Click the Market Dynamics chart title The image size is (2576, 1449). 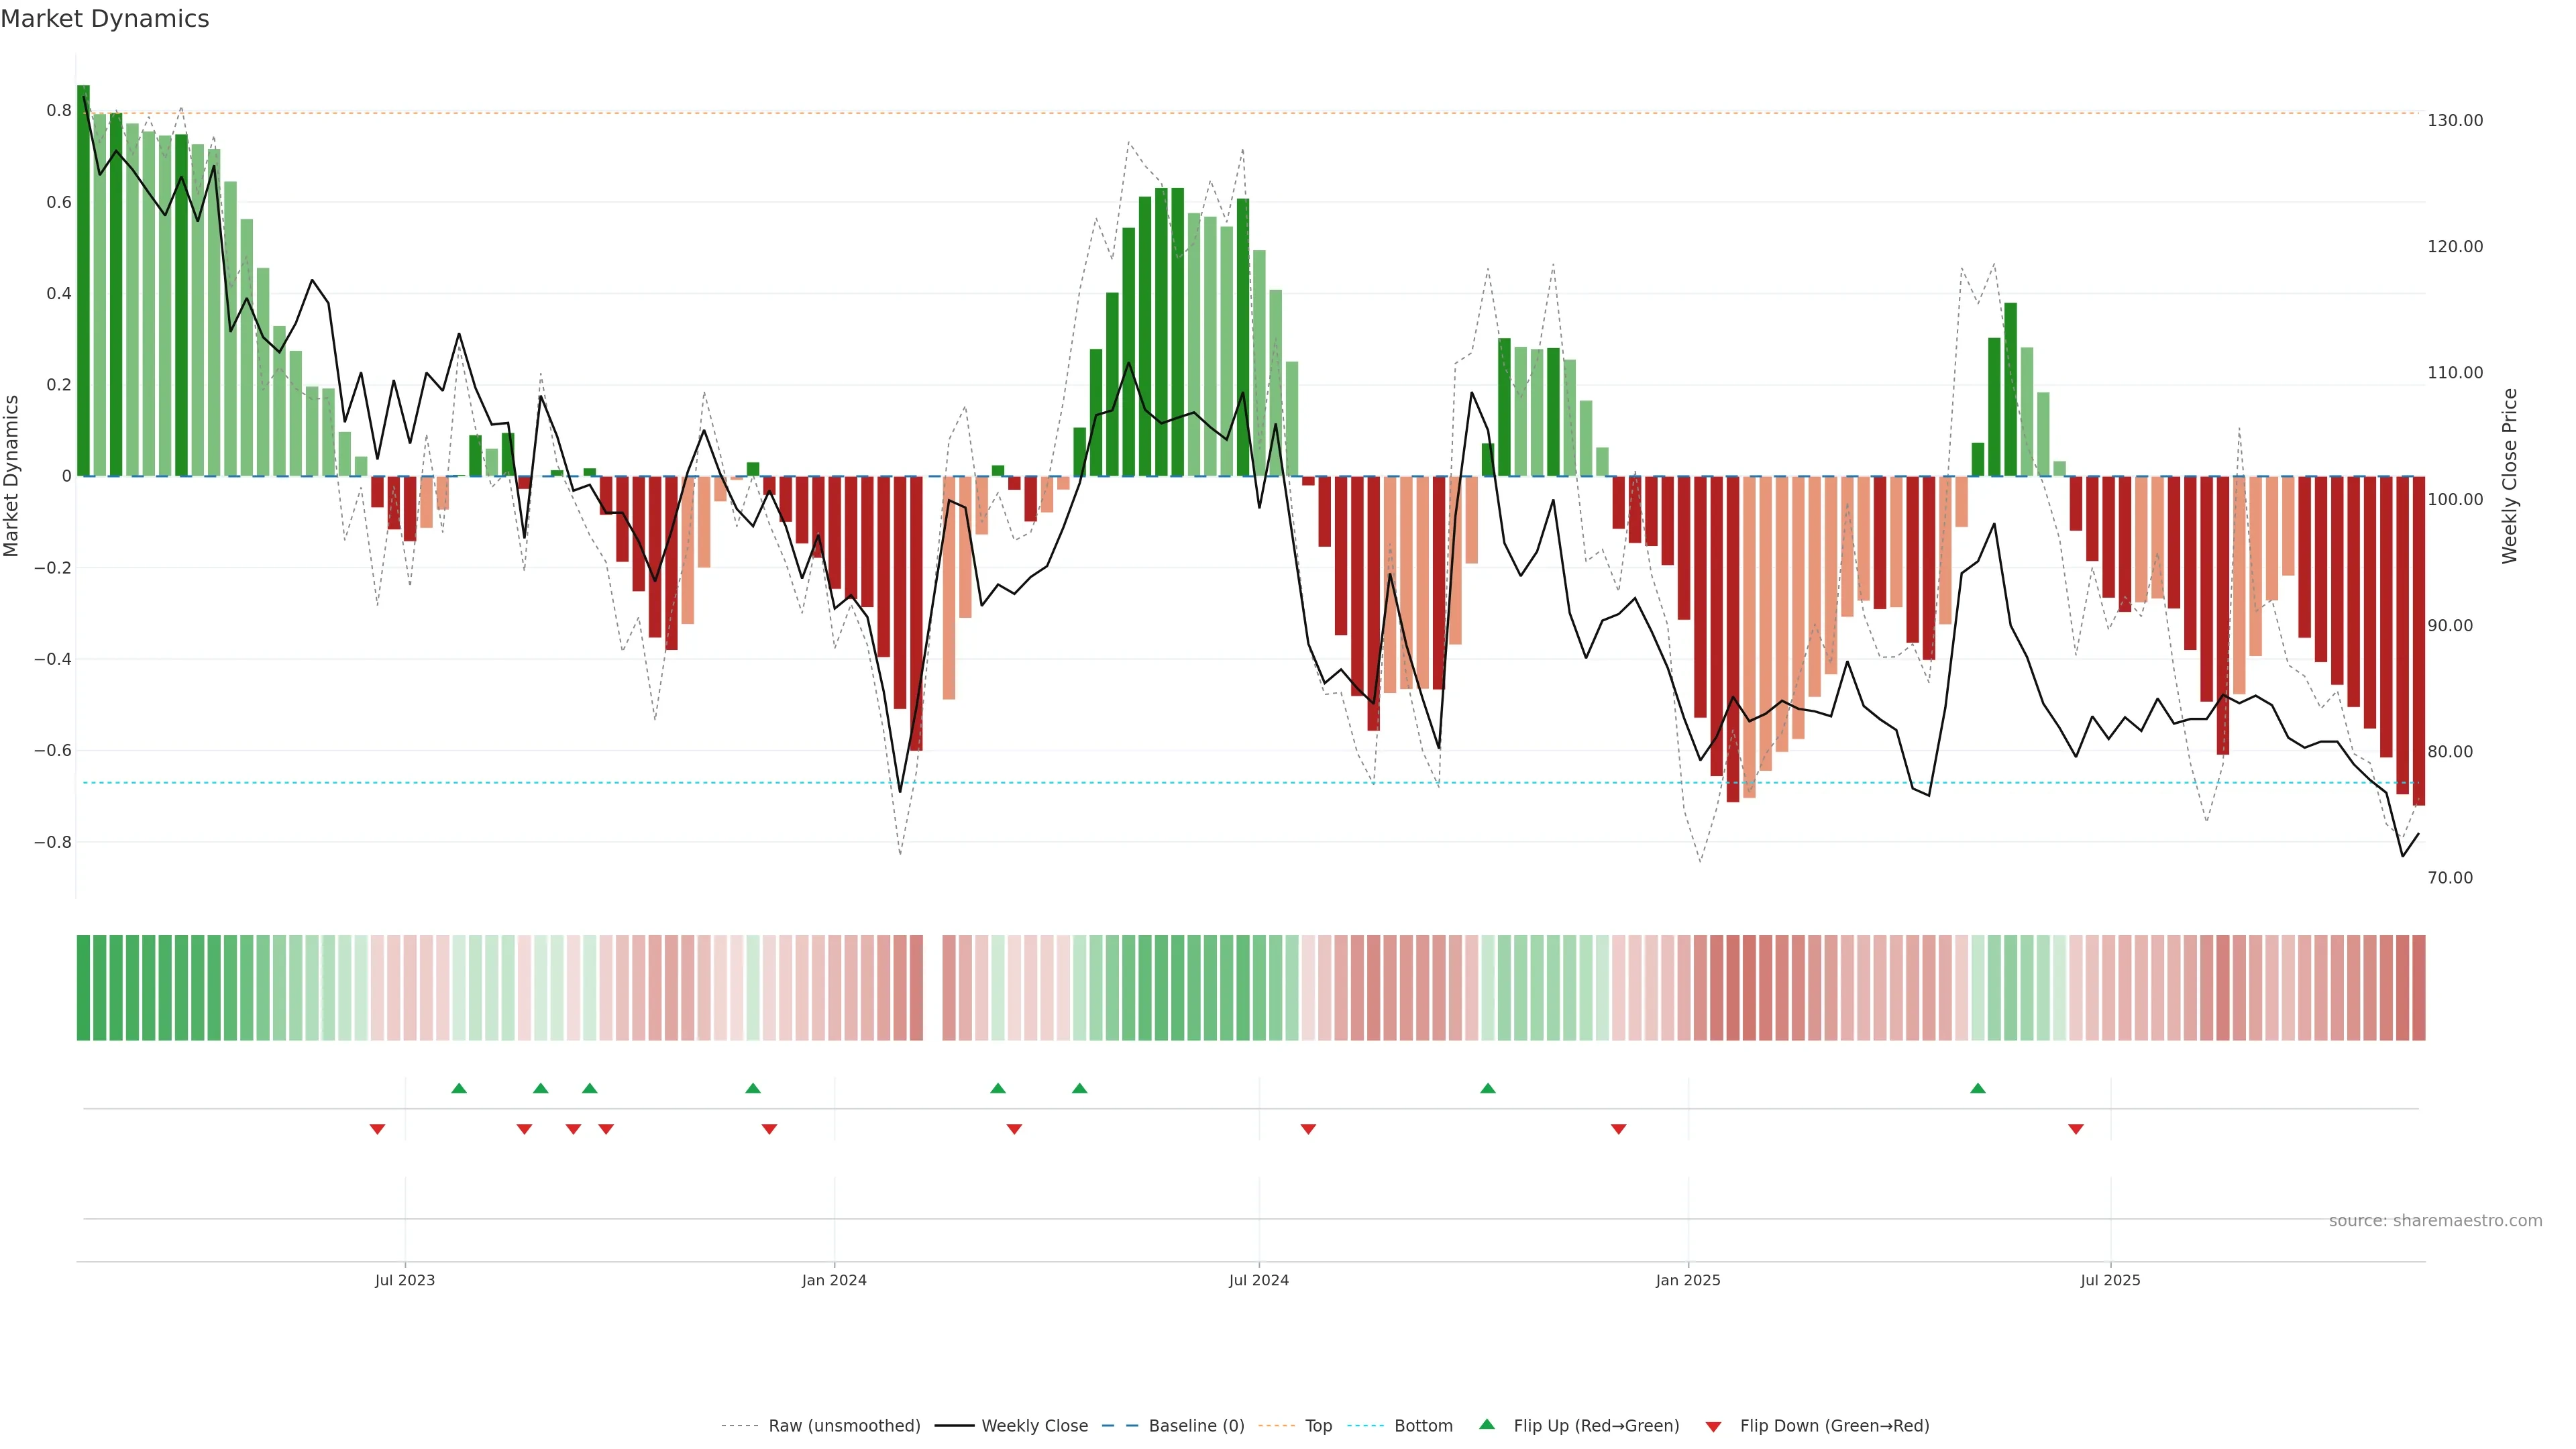click(x=105, y=19)
